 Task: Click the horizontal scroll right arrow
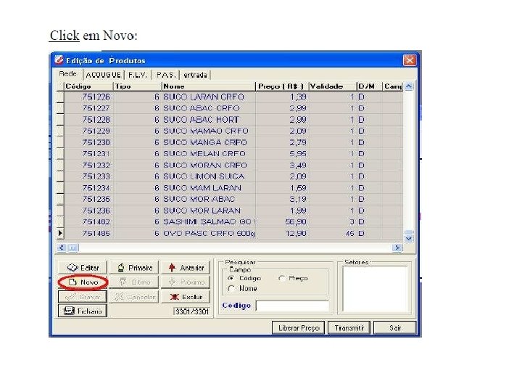click(397, 248)
